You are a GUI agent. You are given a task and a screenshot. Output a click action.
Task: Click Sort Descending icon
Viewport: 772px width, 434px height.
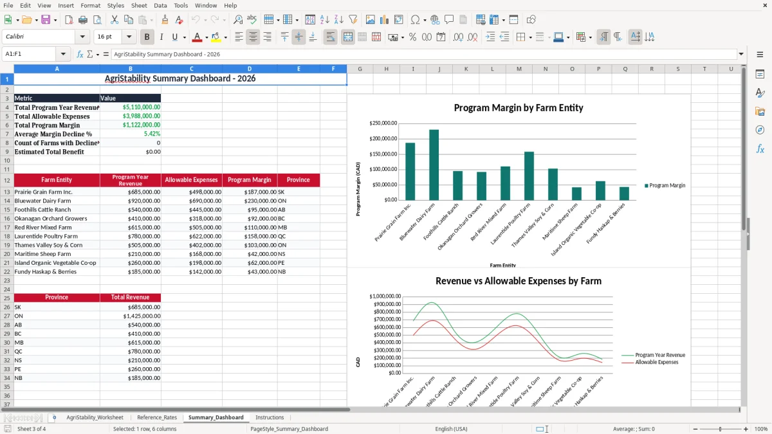coord(338,20)
